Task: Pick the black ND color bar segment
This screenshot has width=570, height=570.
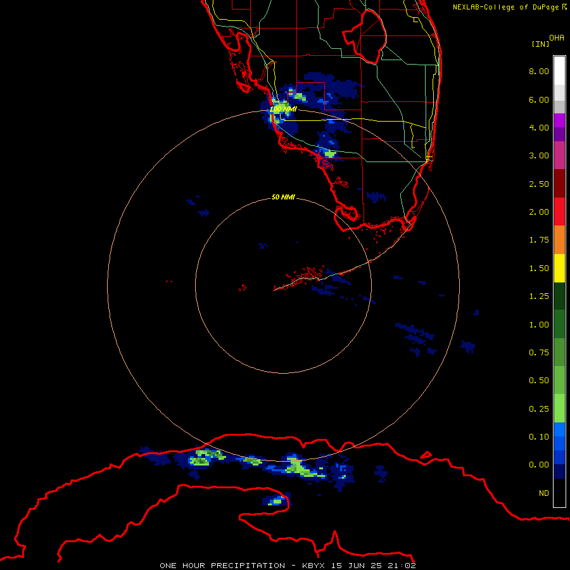Action: click(x=559, y=493)
